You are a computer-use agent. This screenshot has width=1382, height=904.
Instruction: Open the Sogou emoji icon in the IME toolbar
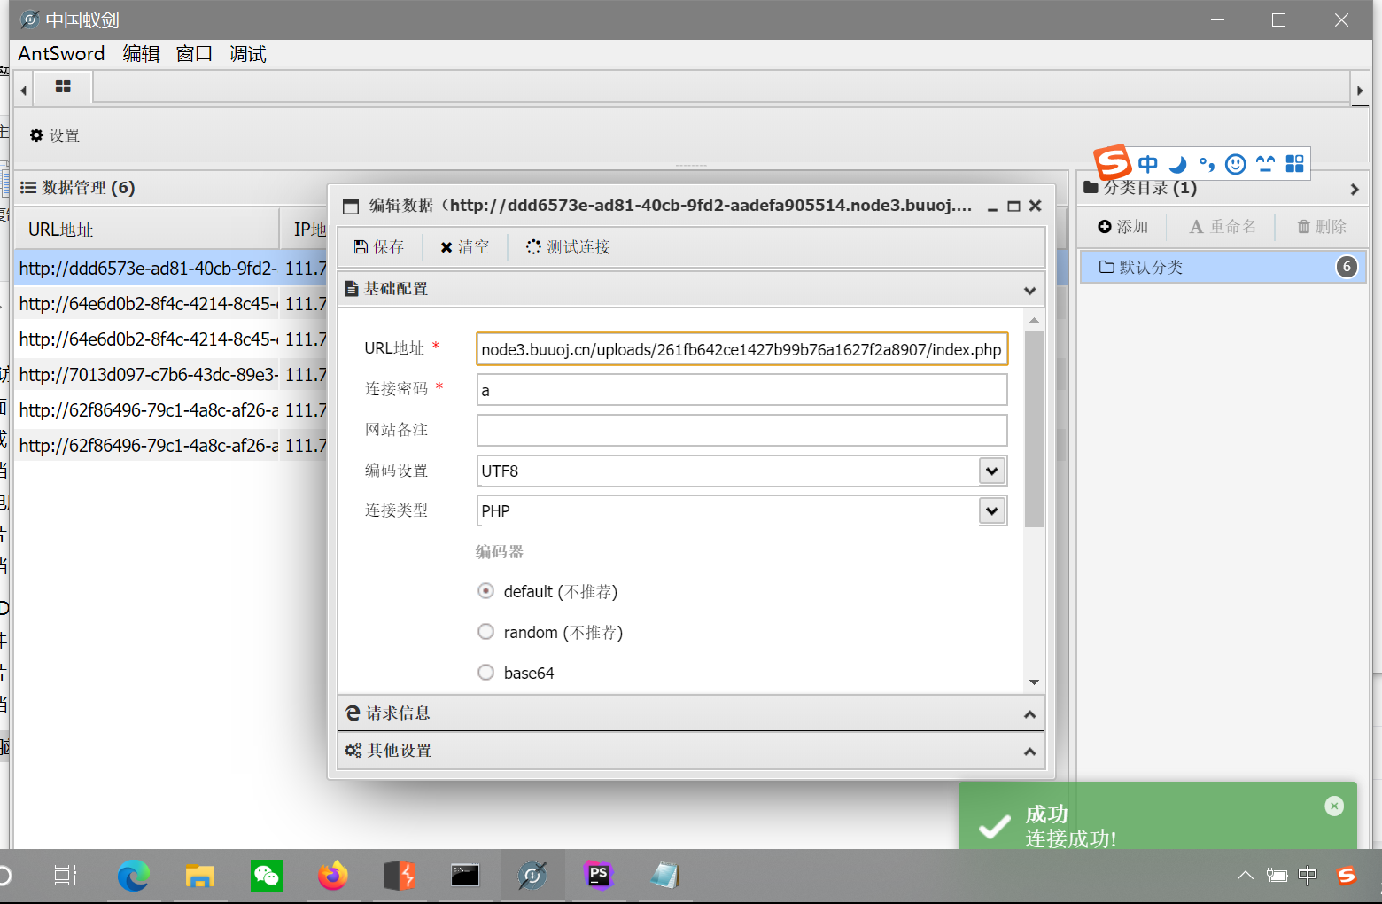1234,163
